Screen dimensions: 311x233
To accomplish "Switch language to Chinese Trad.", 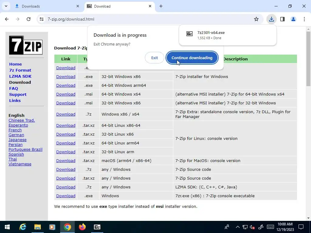I will click(22, 120).
